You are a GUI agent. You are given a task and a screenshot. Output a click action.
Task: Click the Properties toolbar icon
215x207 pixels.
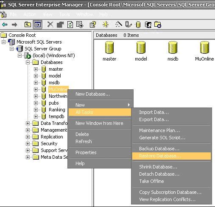[x=60, y=25]
